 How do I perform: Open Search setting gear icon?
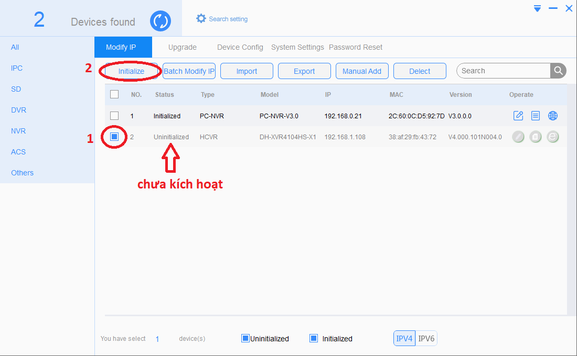[201, 18]
